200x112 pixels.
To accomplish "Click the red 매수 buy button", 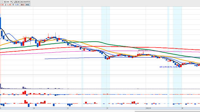I will tap(23, 5).
